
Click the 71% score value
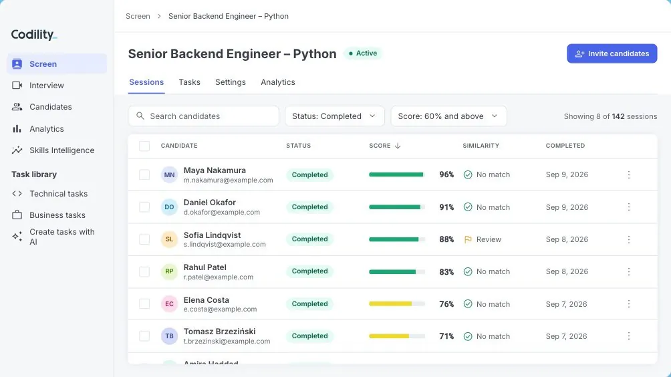click(x=446, y=336)
